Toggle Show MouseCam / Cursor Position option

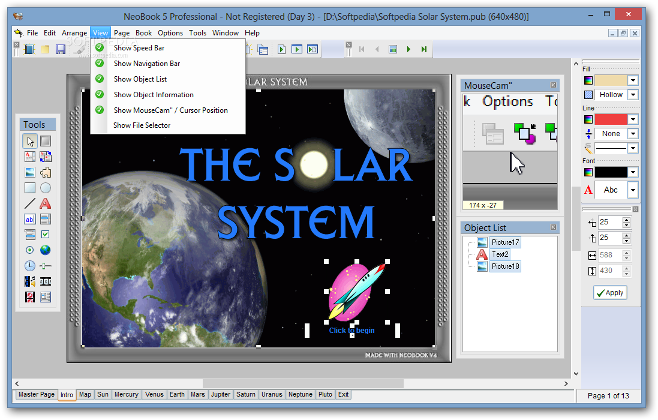click(168, 110)
